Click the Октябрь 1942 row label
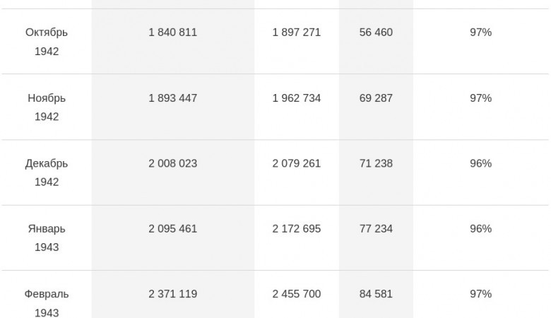Image resolution: width=551 pixels, height=318 pixels. [x=47, y=42]
